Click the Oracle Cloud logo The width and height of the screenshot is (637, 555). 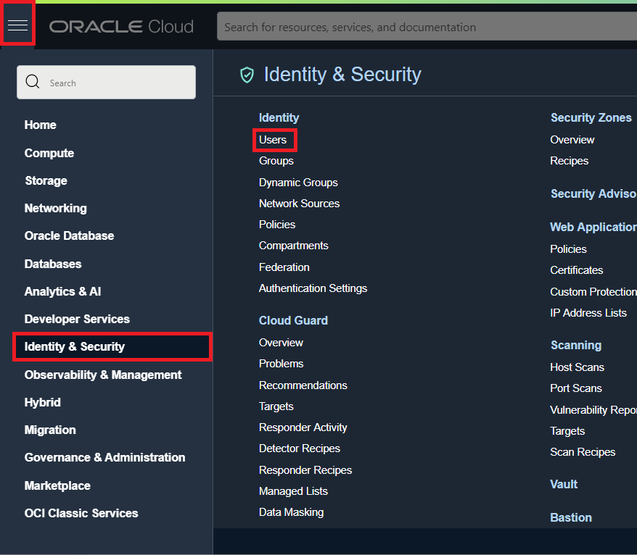click(x=121, y=27)
